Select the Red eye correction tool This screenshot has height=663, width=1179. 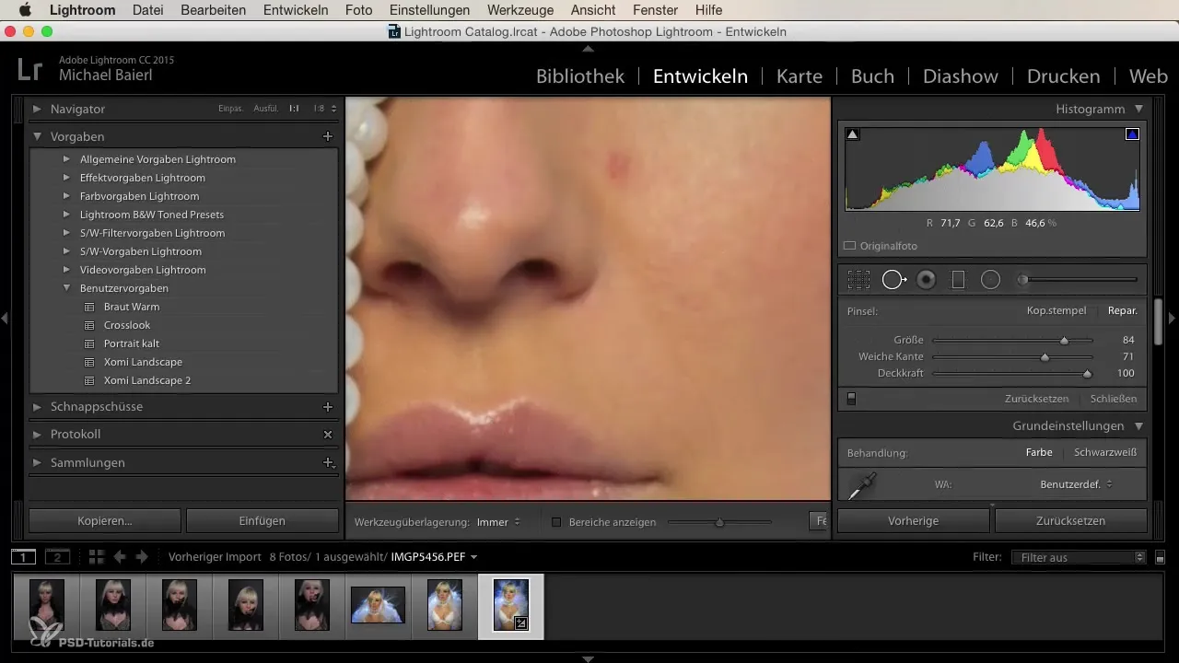coord(927,280)
